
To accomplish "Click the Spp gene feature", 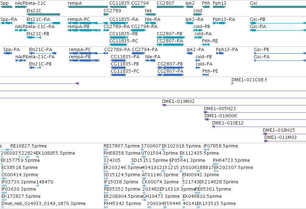I will (x=6, y=7).
